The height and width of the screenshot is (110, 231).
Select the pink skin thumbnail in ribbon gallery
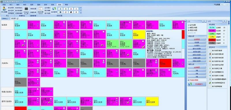(71, 9)
